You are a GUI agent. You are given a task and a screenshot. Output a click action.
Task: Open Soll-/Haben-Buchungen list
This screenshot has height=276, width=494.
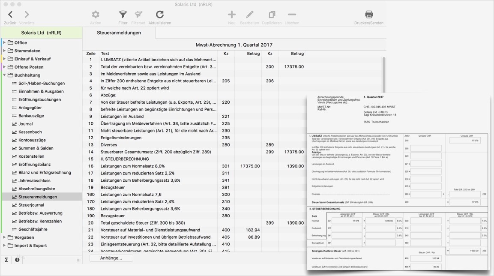[42, 83]
